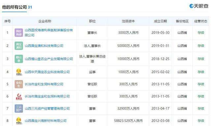Click the 经营状态 column header
This screenshot has width=211, height=126.
point(201,21)
